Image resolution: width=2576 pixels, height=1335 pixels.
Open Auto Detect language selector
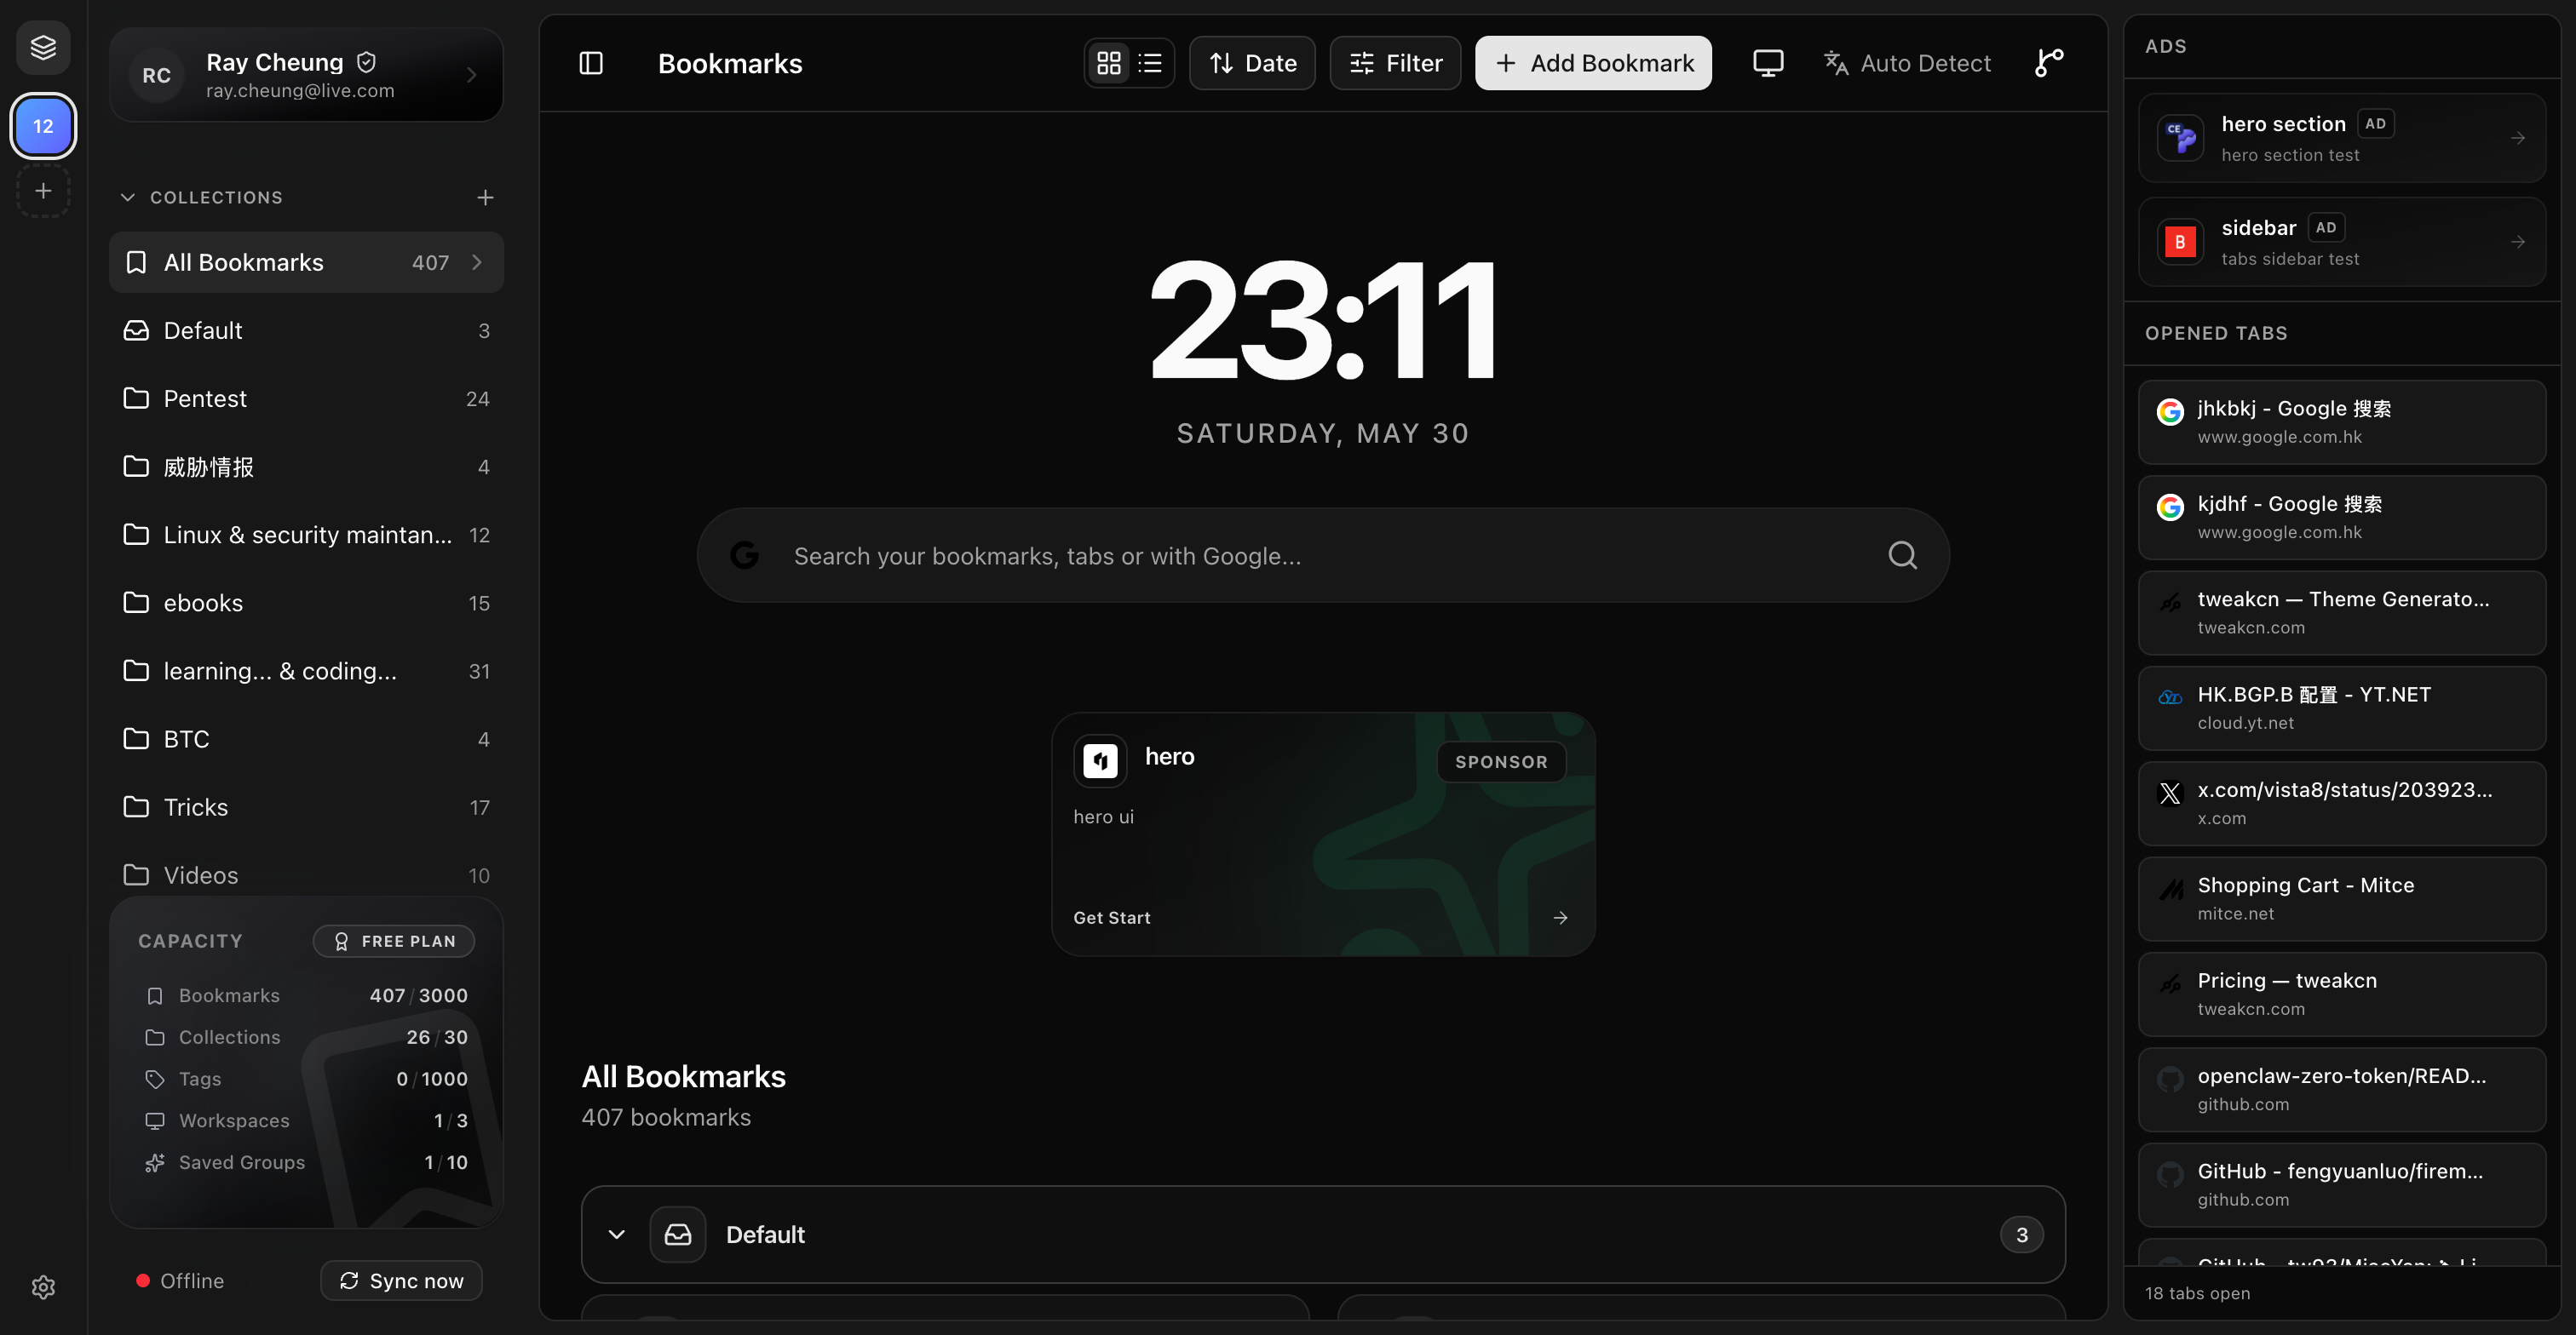[x=1907, y=63]
